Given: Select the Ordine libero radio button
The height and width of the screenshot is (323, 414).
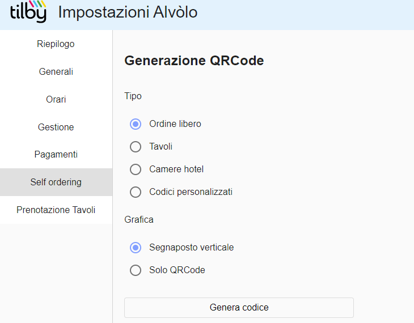Looking at the screenshot, I should click(x=136, y=124).
